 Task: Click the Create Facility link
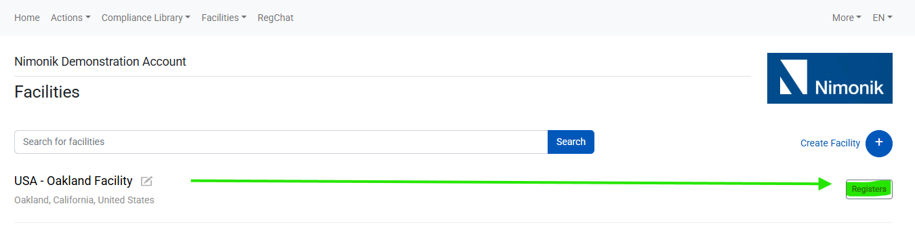pos(830,143)
